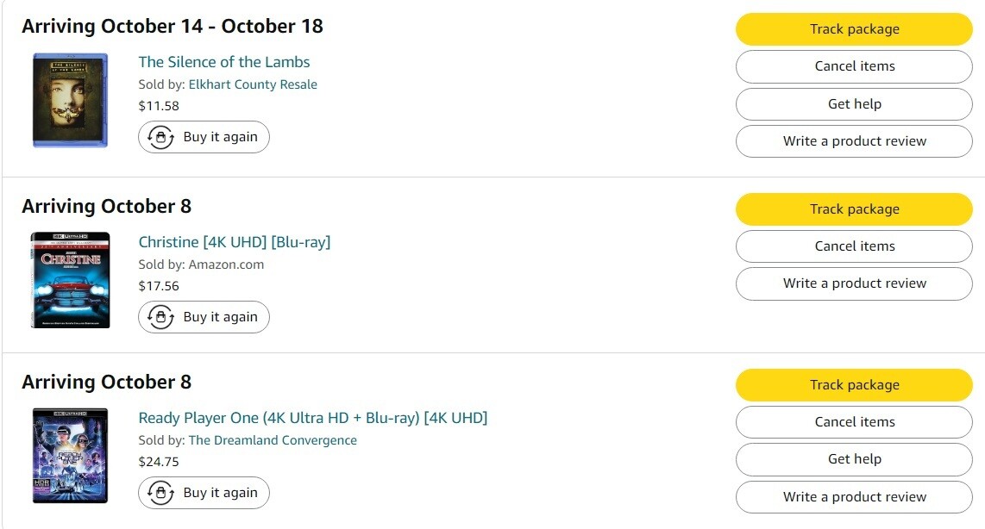The height and width of the screenshot is (529, 985).
Task: Get help with Ready Player One order
Action: tap(854, 459)
